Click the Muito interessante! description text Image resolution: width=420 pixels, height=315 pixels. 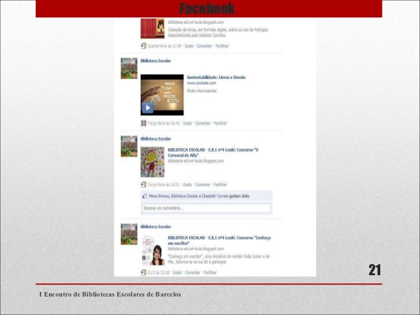pos(202,91)
